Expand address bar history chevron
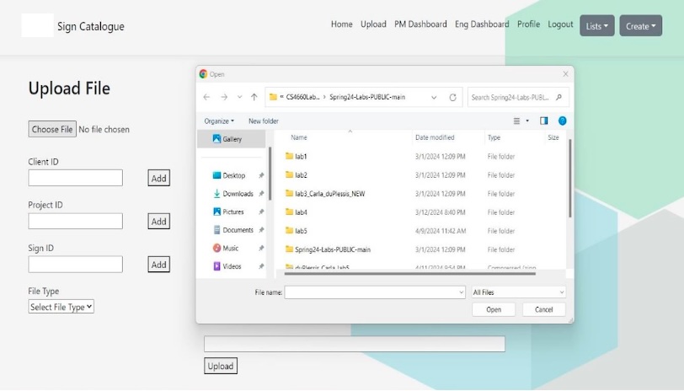Viewport: 684px width, 391px height. pyautogui.click(x=434, y=97)
